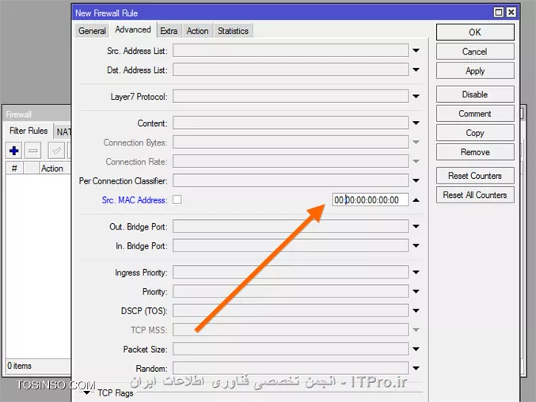Expand the Packet Size field arrow
Image resolution: width=536 pixels, height=402 pixels.
pos(416,349)
